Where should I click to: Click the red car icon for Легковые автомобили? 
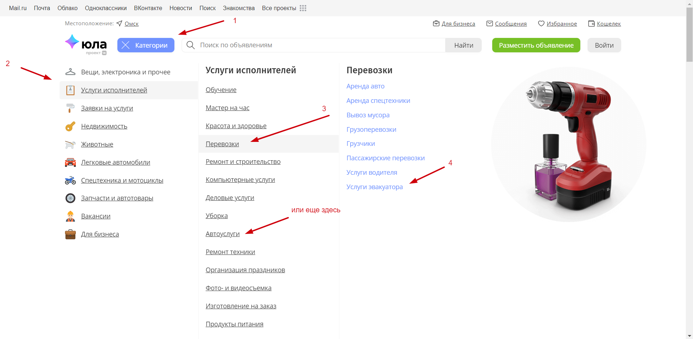70,162
